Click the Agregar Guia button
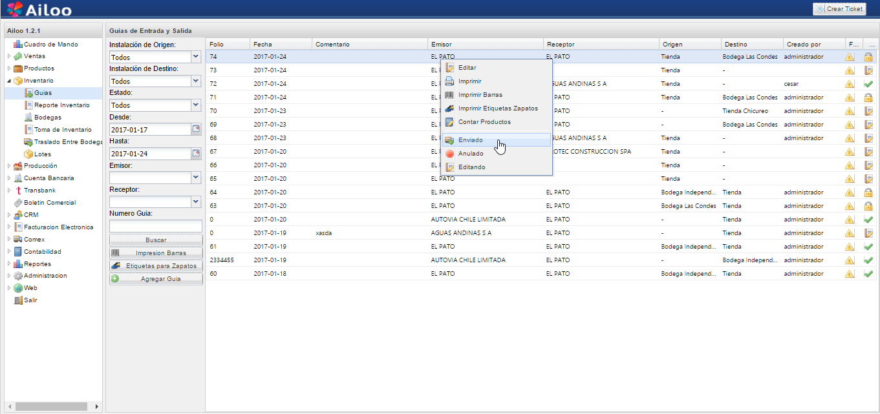 tap(156, 279)
